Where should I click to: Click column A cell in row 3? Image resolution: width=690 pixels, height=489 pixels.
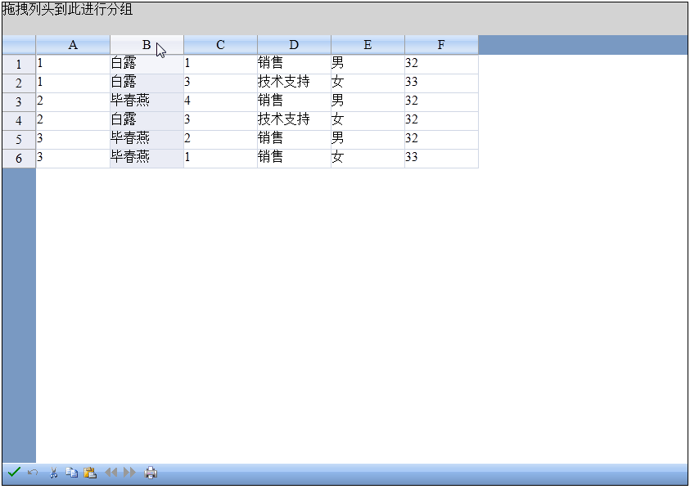point(73,102)
